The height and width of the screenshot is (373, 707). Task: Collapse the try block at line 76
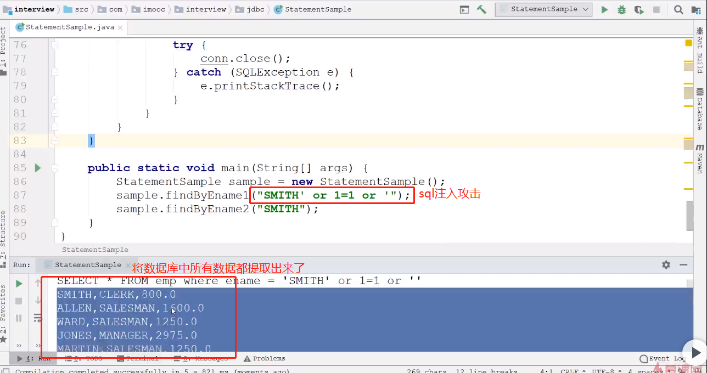54,45
